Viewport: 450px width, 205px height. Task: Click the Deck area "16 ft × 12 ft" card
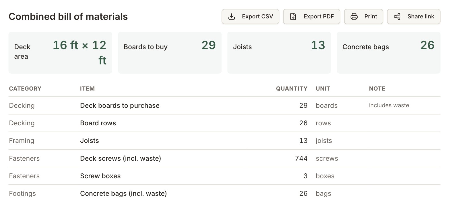(x=60, y=53)
